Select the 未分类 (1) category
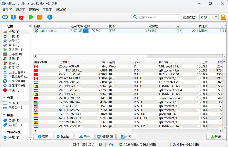The width and height of the screenshot is (228, 147). click(15, 107)
